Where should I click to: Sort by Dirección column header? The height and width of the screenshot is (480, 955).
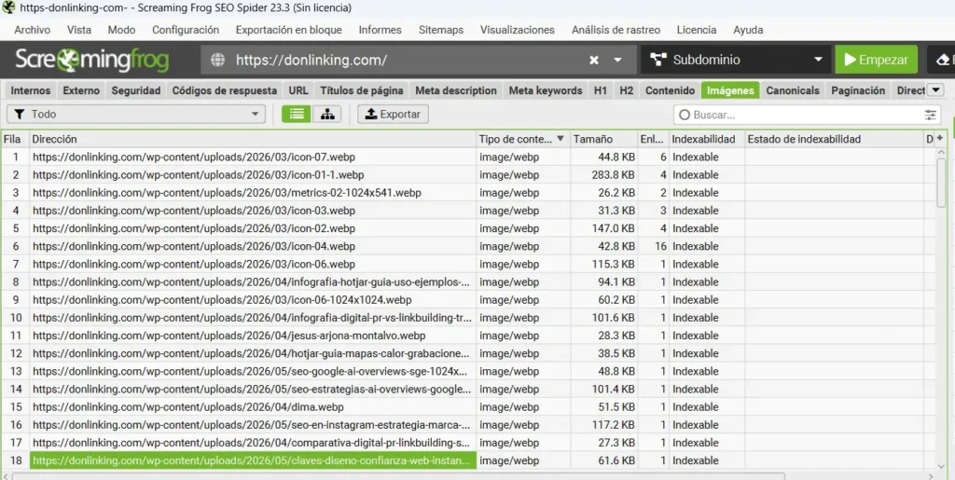253,139
